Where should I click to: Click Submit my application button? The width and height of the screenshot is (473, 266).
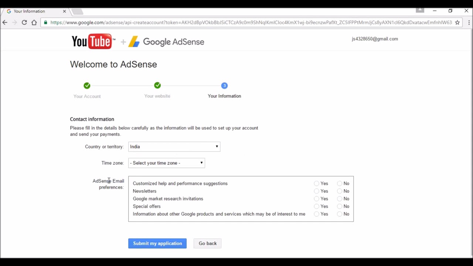(157, 243)
